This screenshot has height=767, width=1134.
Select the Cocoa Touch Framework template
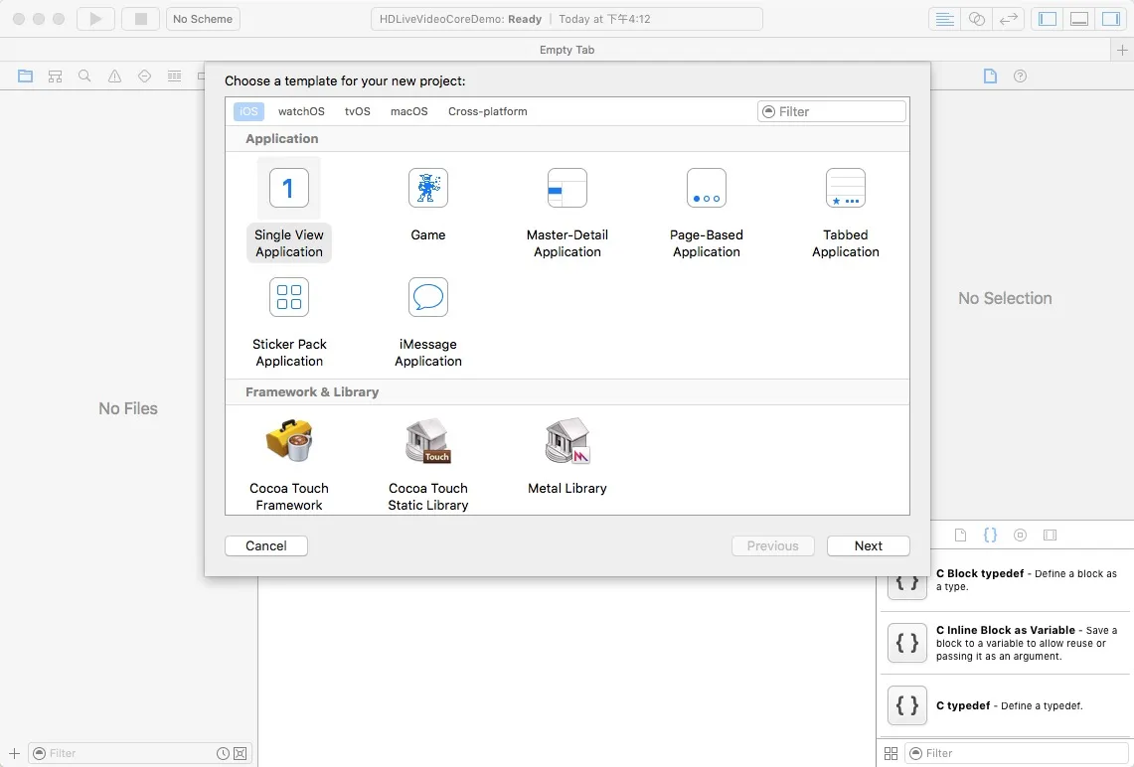click(288, 464)
